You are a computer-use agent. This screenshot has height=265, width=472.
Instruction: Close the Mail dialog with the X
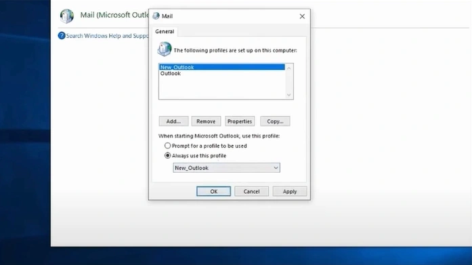(x=302, y=16)
